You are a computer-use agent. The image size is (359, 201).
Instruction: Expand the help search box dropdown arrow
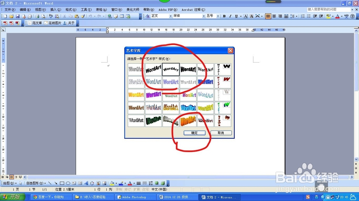[352, 10]
